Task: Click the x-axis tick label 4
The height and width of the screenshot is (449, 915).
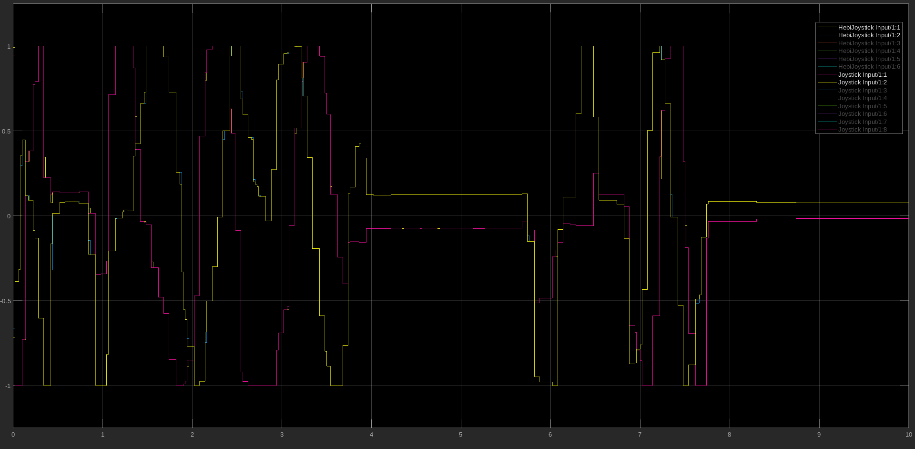Action: point(371,435)
